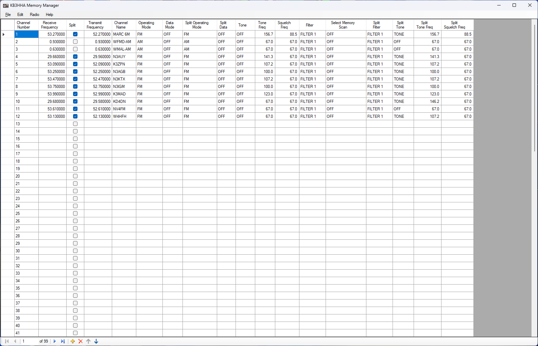Maximize the Memory Manager window

tap(514, 5)
